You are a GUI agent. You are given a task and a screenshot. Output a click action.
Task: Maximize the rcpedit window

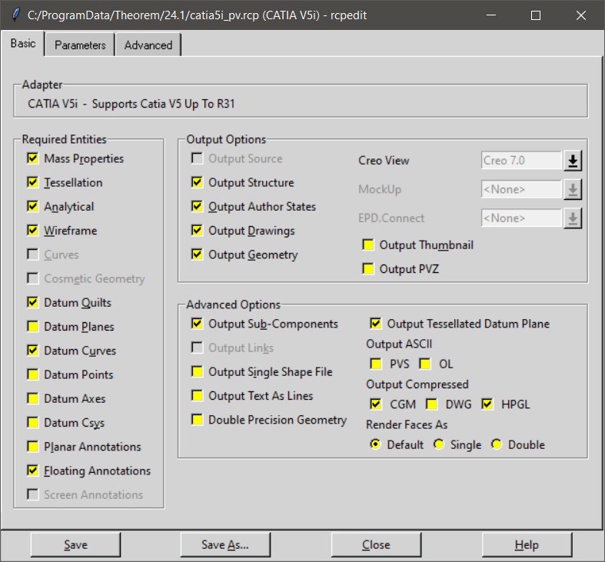point(536,15)
